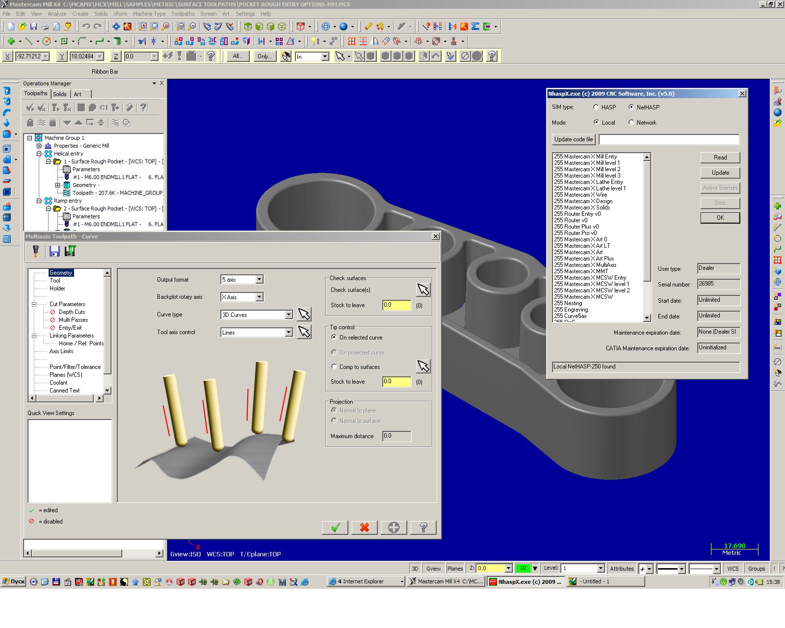
Task: Click the Print icon in the main toolbar
Action: click(x=45, y=26)
